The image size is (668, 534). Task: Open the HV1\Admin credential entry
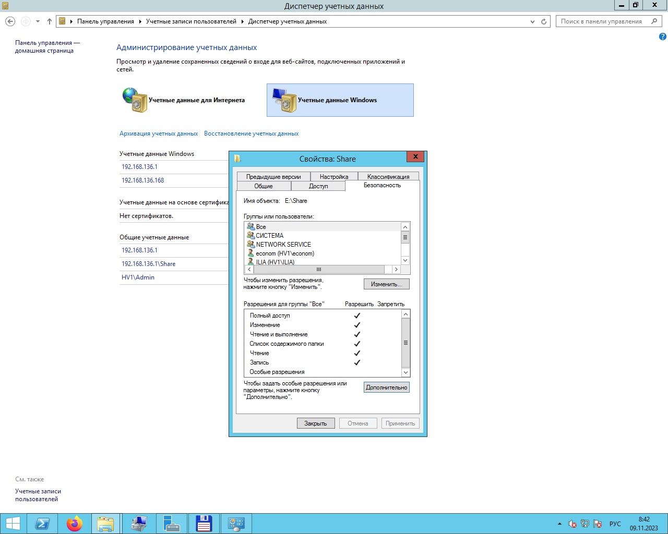[138, 277]
